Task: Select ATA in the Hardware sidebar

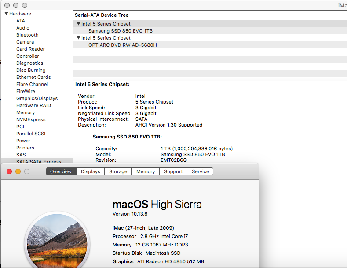Action: pos(21,21)
